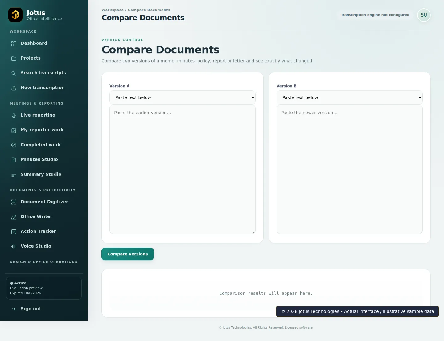The height and width of the screenshot is (341, 444).
Task: Click the Voice Studio waveform icon
Action: pyautogui.click(x=14, y=246)
